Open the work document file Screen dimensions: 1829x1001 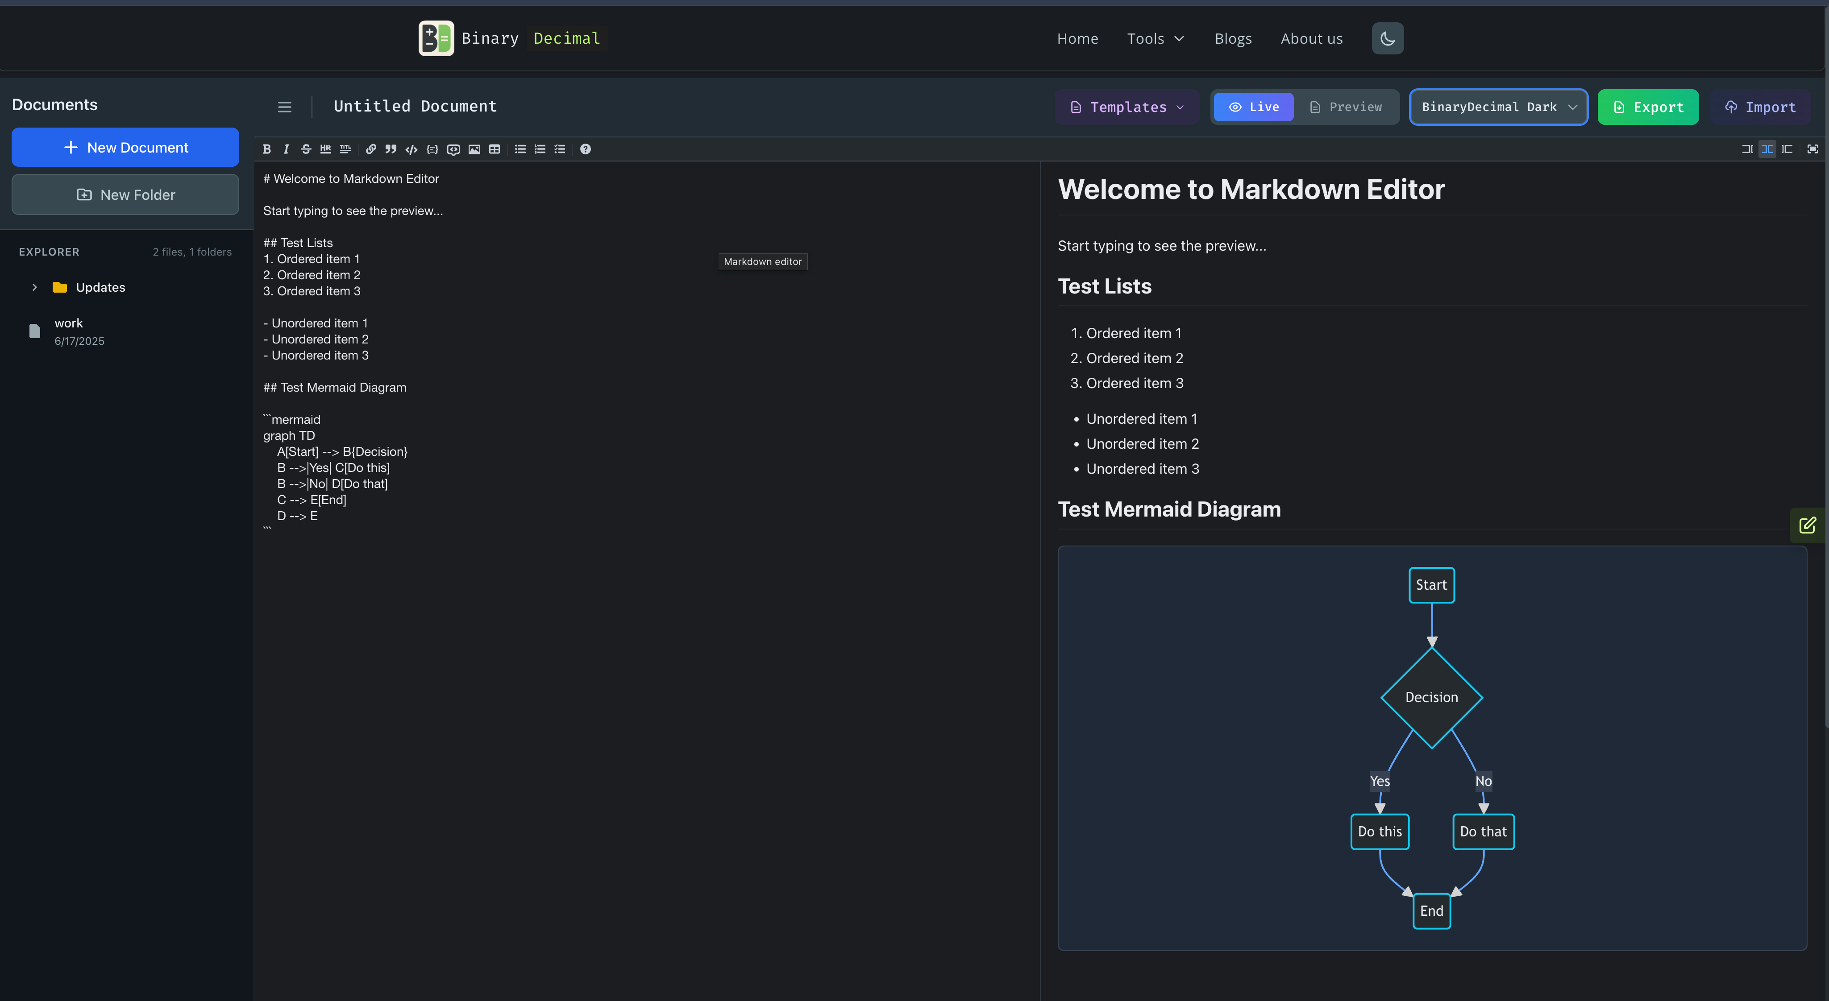coord(125,331)
